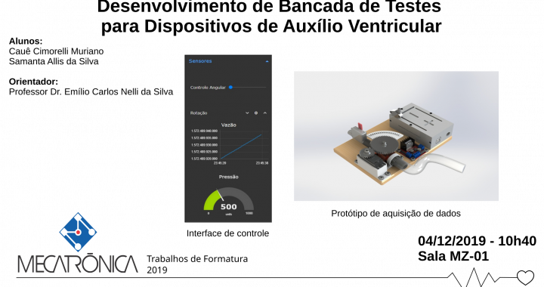This screenshot has width=544, height=287.
Task: Click the heart icon on the heartbeat line
Action: click(525, 277)
